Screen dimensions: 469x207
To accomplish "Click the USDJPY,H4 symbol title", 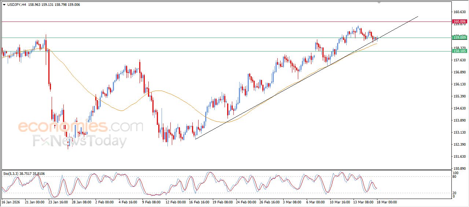I will (16, 5).
